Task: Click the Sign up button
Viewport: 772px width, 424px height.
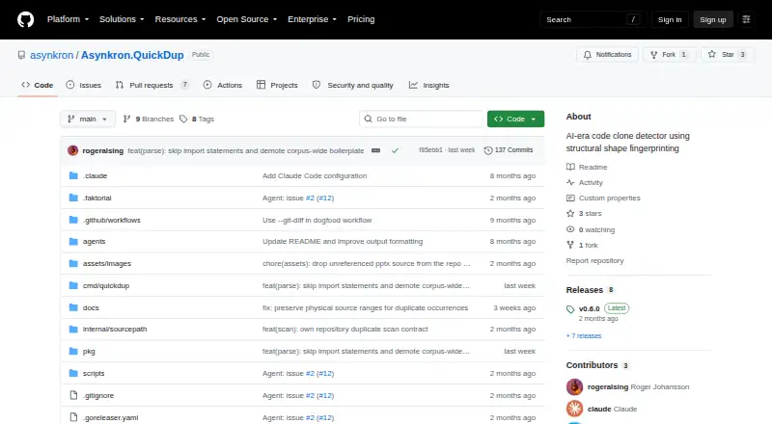Action: (x=713, y=19)
